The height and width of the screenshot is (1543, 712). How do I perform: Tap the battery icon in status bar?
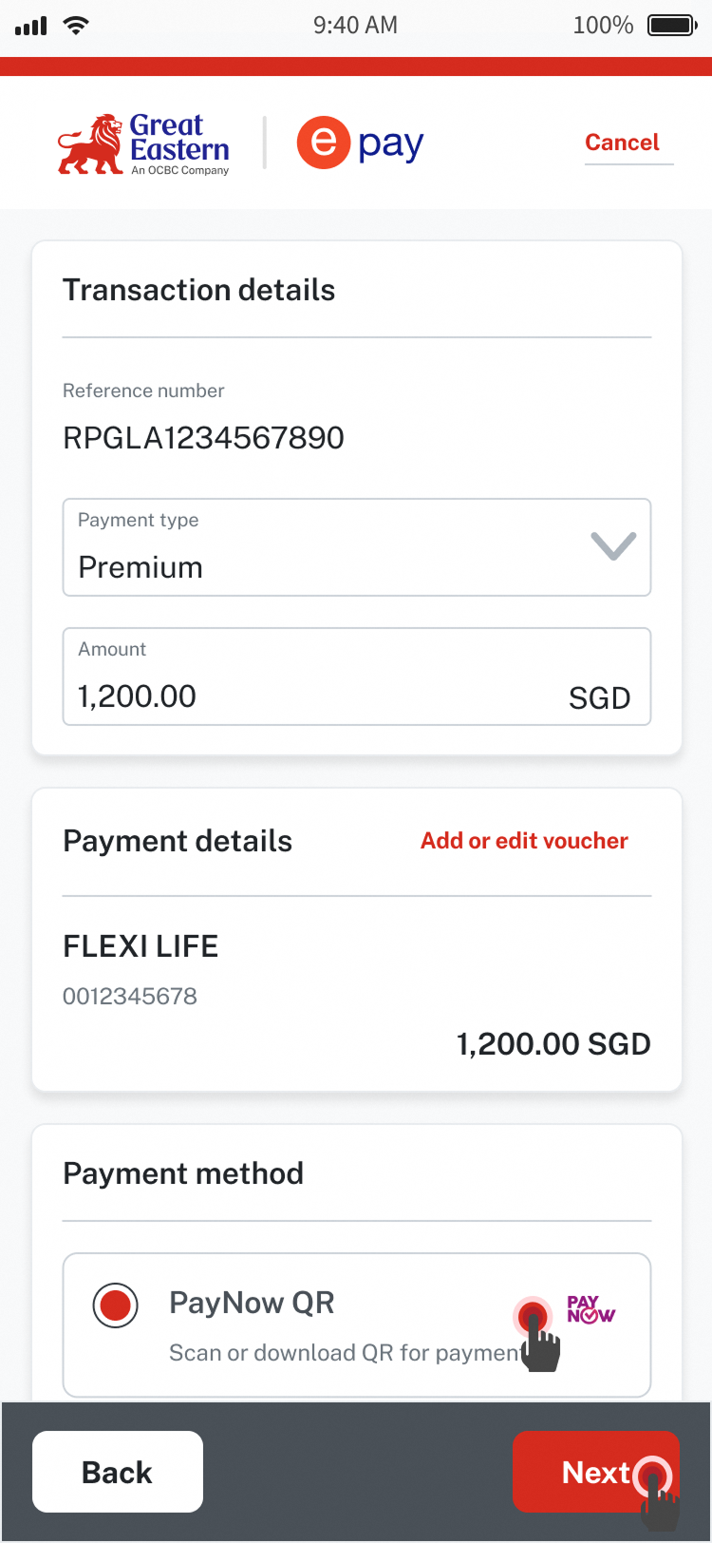click(x=672, y=26)
